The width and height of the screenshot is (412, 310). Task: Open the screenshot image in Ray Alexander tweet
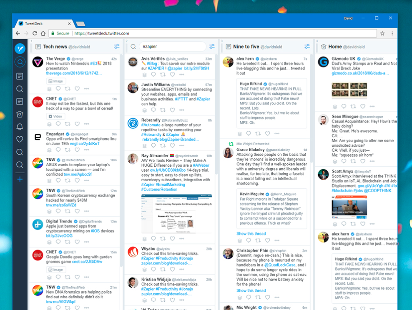coord(176,214)
